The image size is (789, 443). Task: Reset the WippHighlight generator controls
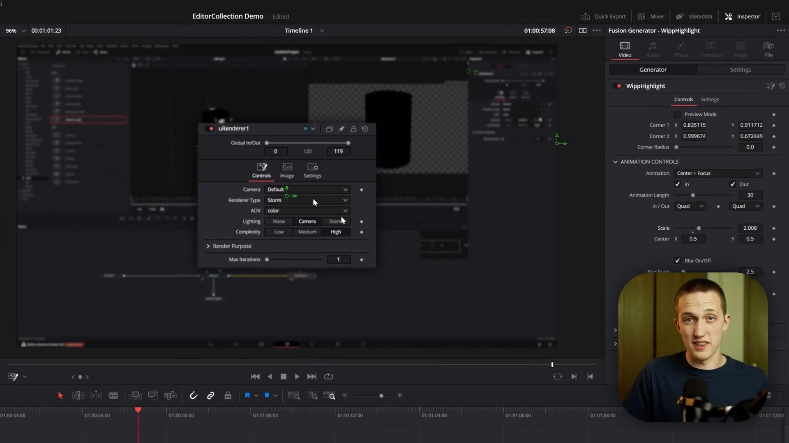click(782, 86)
